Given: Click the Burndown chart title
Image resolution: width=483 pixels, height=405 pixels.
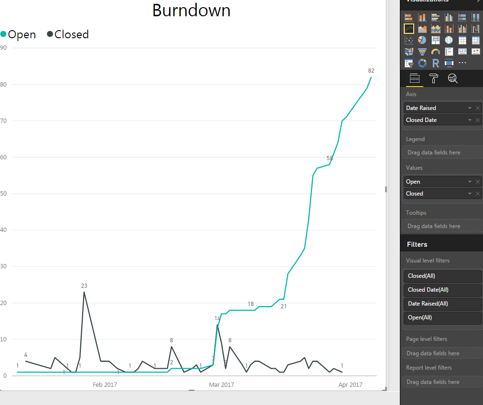Looking at the screenshot, I should [x=191, y=10].
